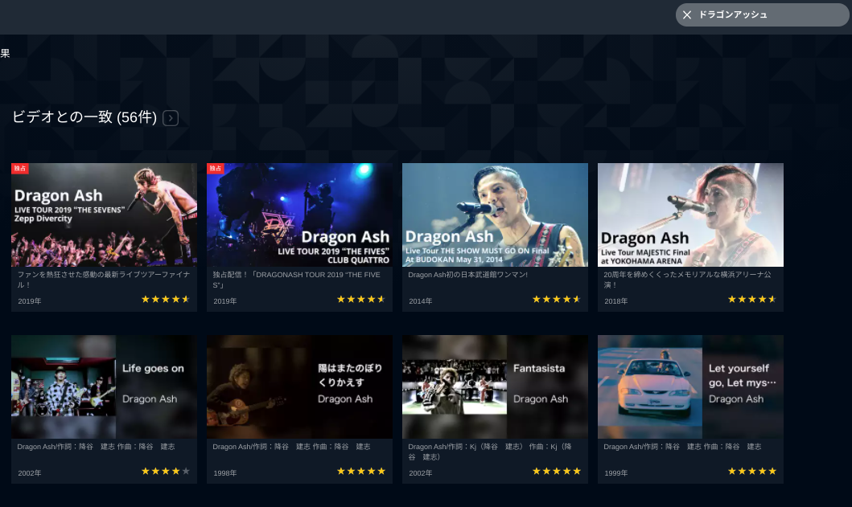This screenshot has width=852, height=507.
Task: Open the Dragon Ash THE SEVENS Zepp Divercity thumbnail
Action: (104, 215)
